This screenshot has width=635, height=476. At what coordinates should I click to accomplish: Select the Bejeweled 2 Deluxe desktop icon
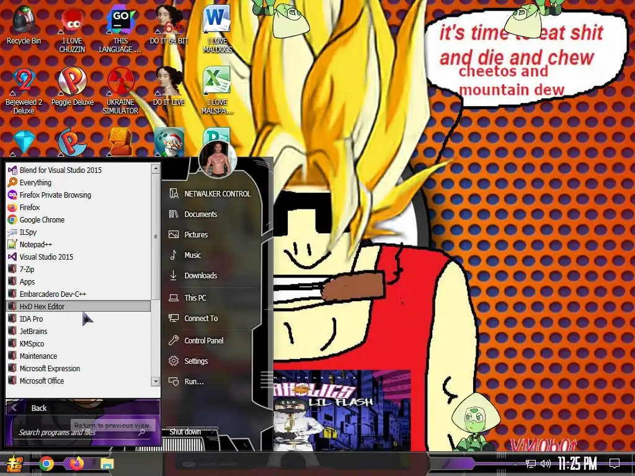(x=24, y=90)
